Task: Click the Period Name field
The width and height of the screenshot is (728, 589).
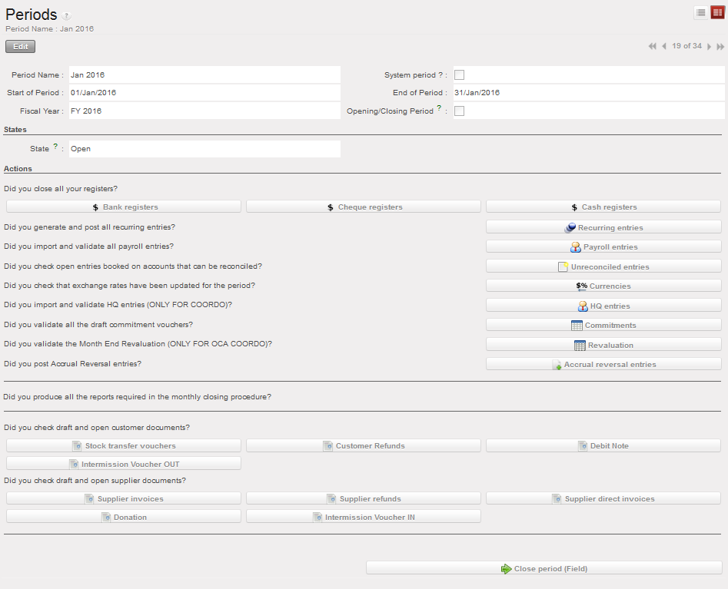Action: (204, 75)
